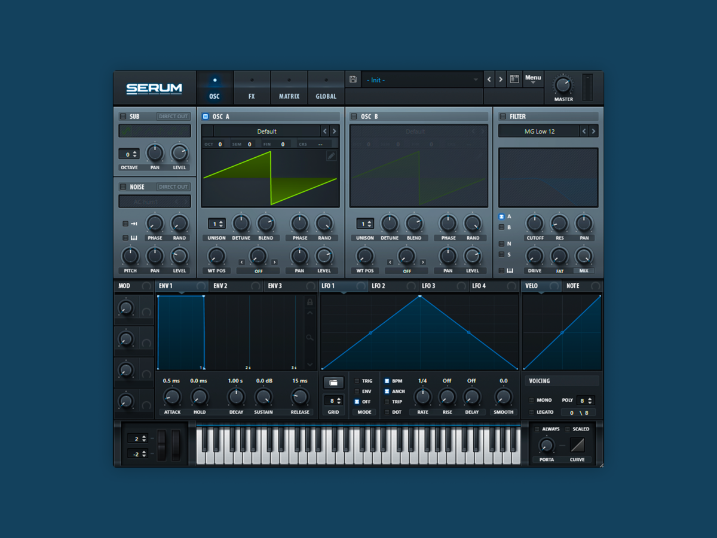The image size is (717, 538).
Task: Click the LFO RATE knob
Action: coord(422,397)
